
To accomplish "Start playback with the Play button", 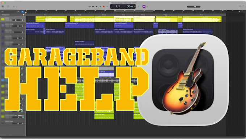I will (100, 7).
